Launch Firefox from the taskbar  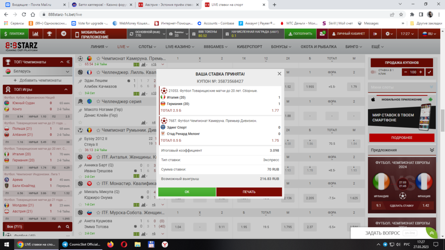[x=110, y=244]
